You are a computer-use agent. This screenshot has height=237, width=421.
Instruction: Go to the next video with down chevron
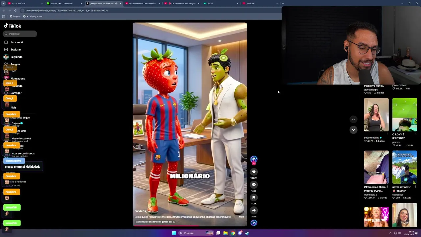(353, 130)
